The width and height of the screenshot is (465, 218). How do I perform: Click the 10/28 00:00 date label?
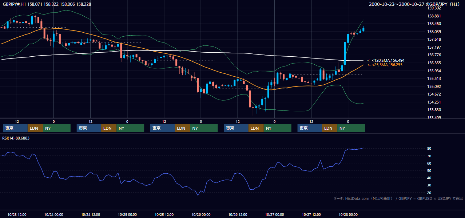pyautogui.click(x=348, y=214)
